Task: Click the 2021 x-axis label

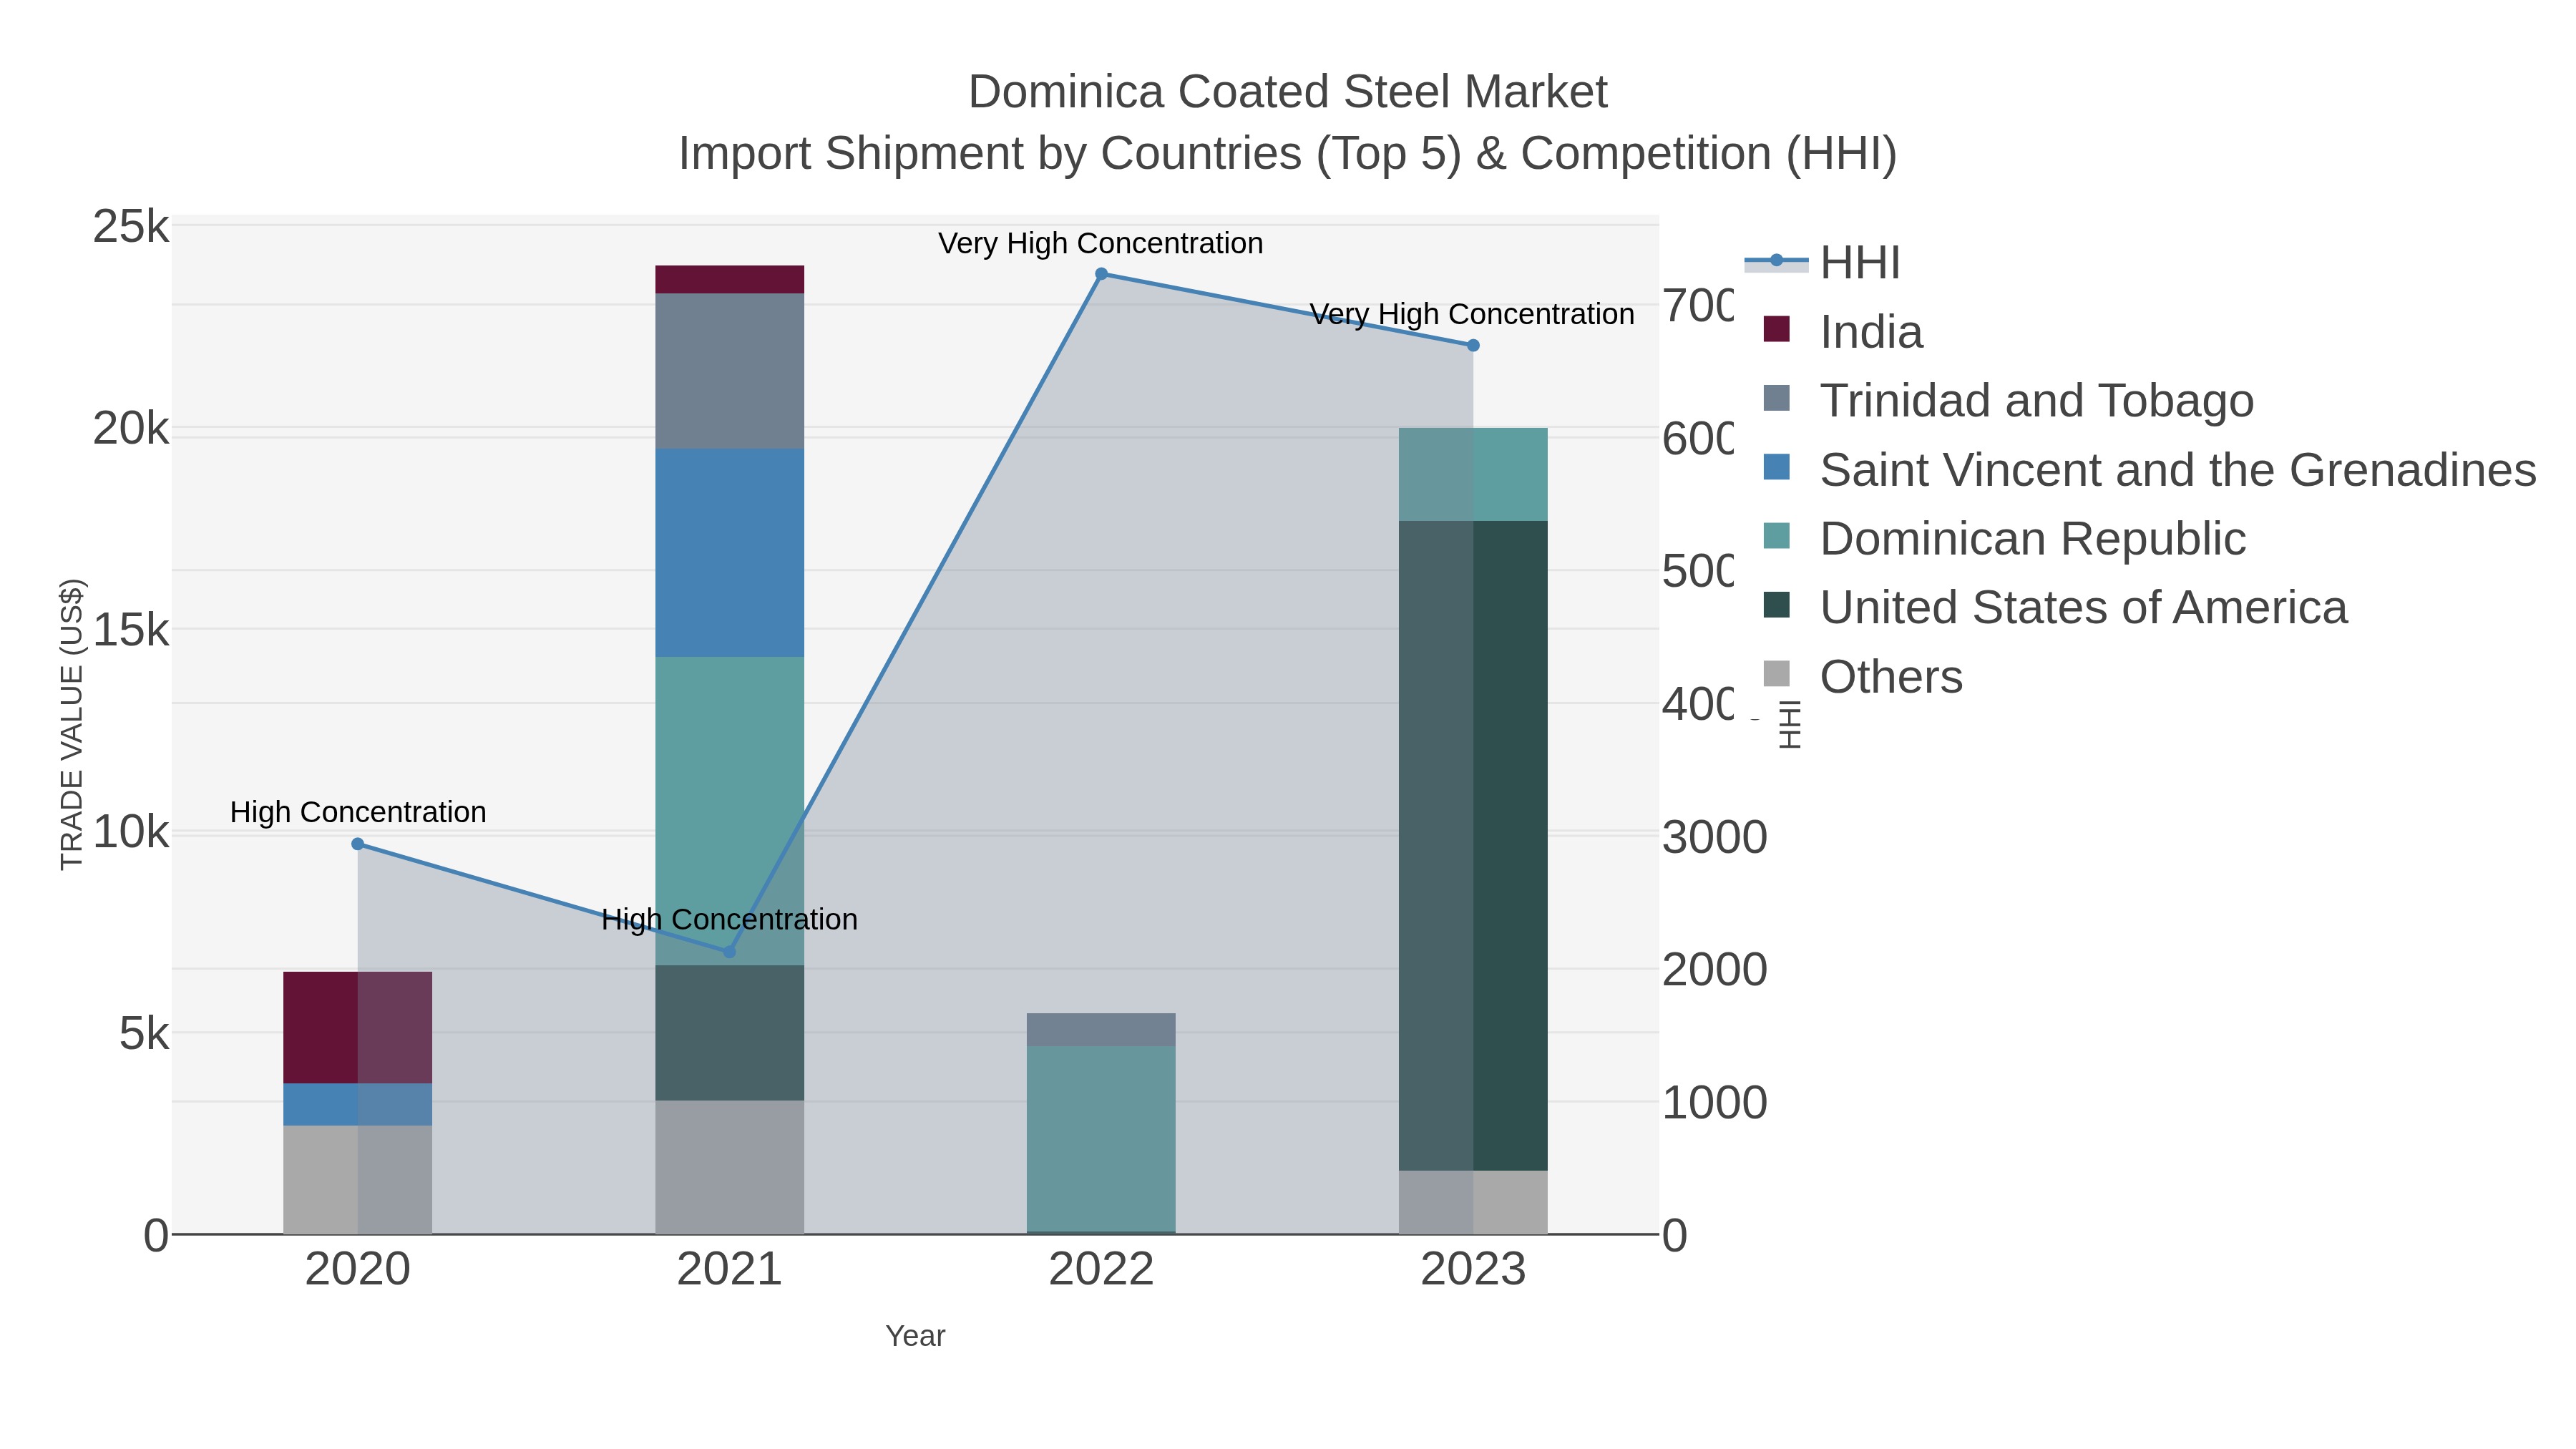Action: pos(730,1270)
